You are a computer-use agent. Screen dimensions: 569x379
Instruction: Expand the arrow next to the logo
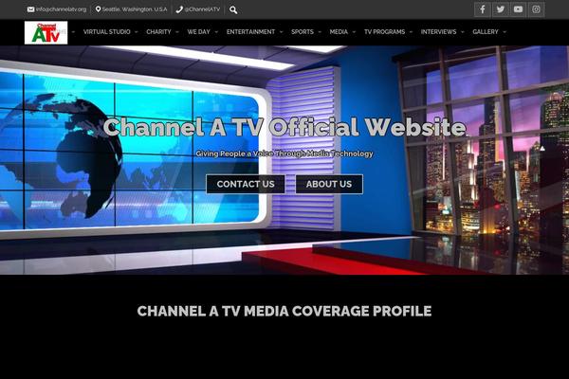tap(73, 32)
